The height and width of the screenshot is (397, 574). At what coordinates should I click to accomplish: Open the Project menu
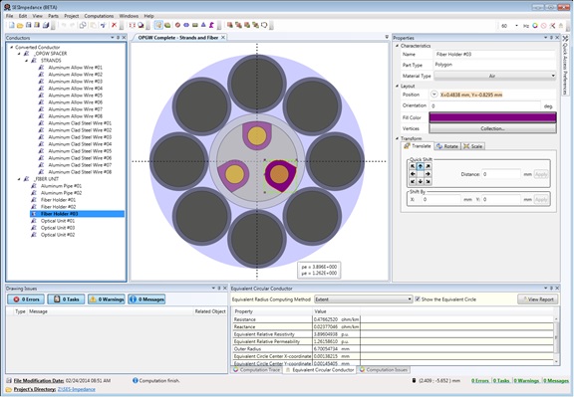click(x=72, y=16)
